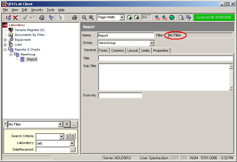Zoom in with the plus magnifier

(91, 18)
